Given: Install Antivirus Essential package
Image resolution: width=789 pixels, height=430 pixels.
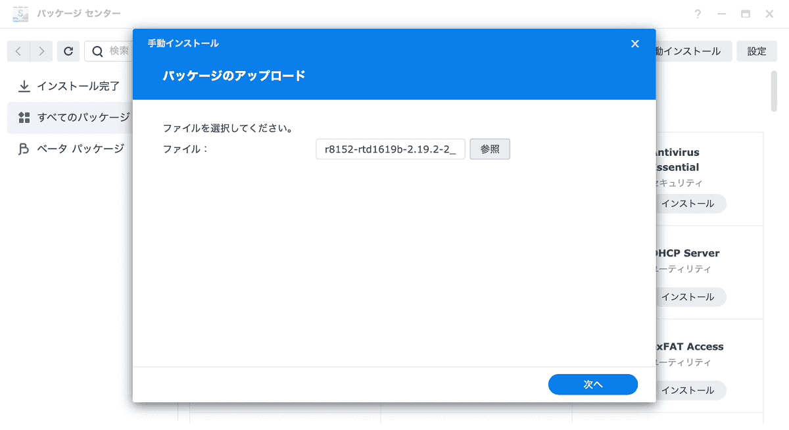Looking at the screenshot, I should [x=690, y=204].
